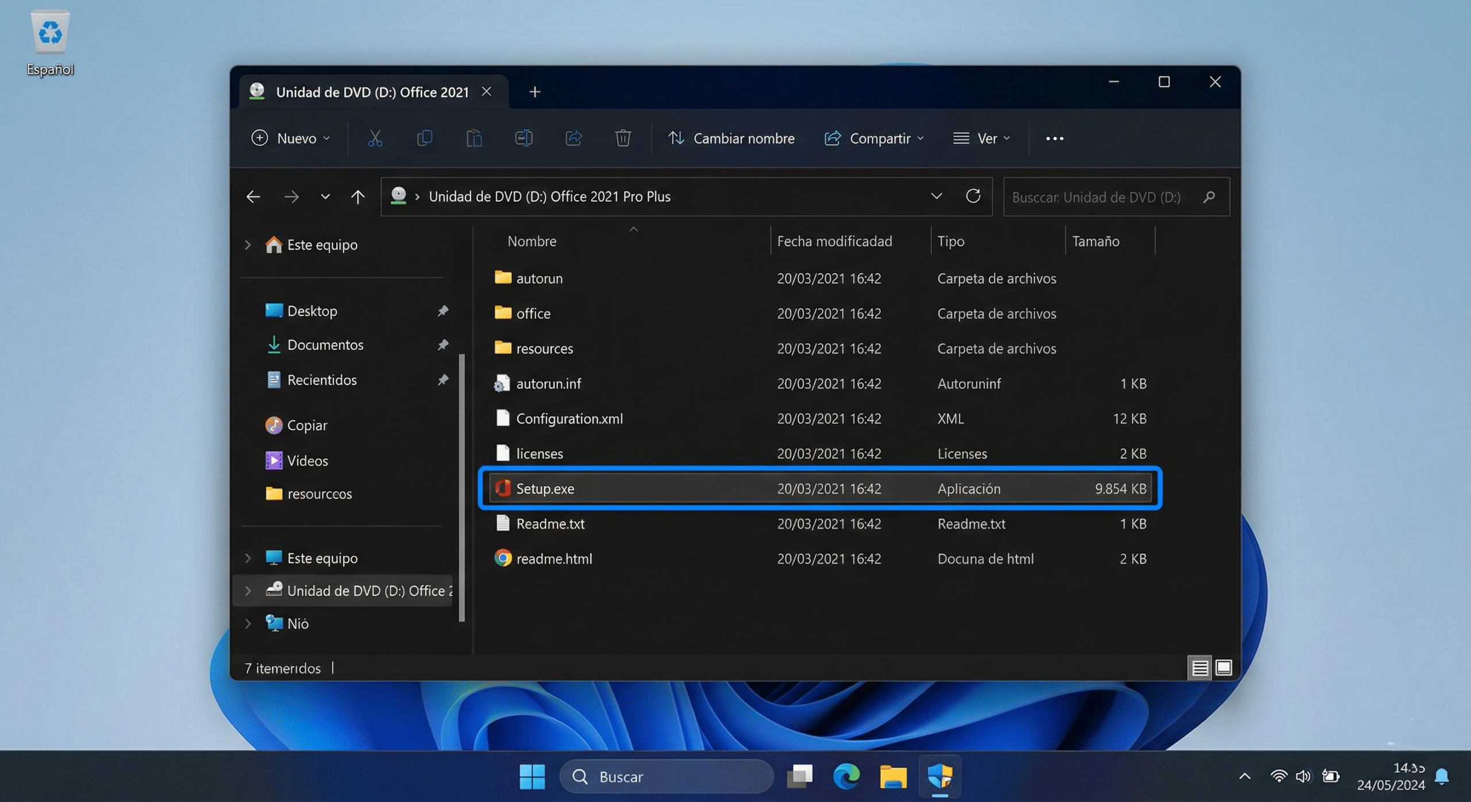Open the Ver view options dropdown
This screenshot has width=1471, height=802.
[981, 138]
